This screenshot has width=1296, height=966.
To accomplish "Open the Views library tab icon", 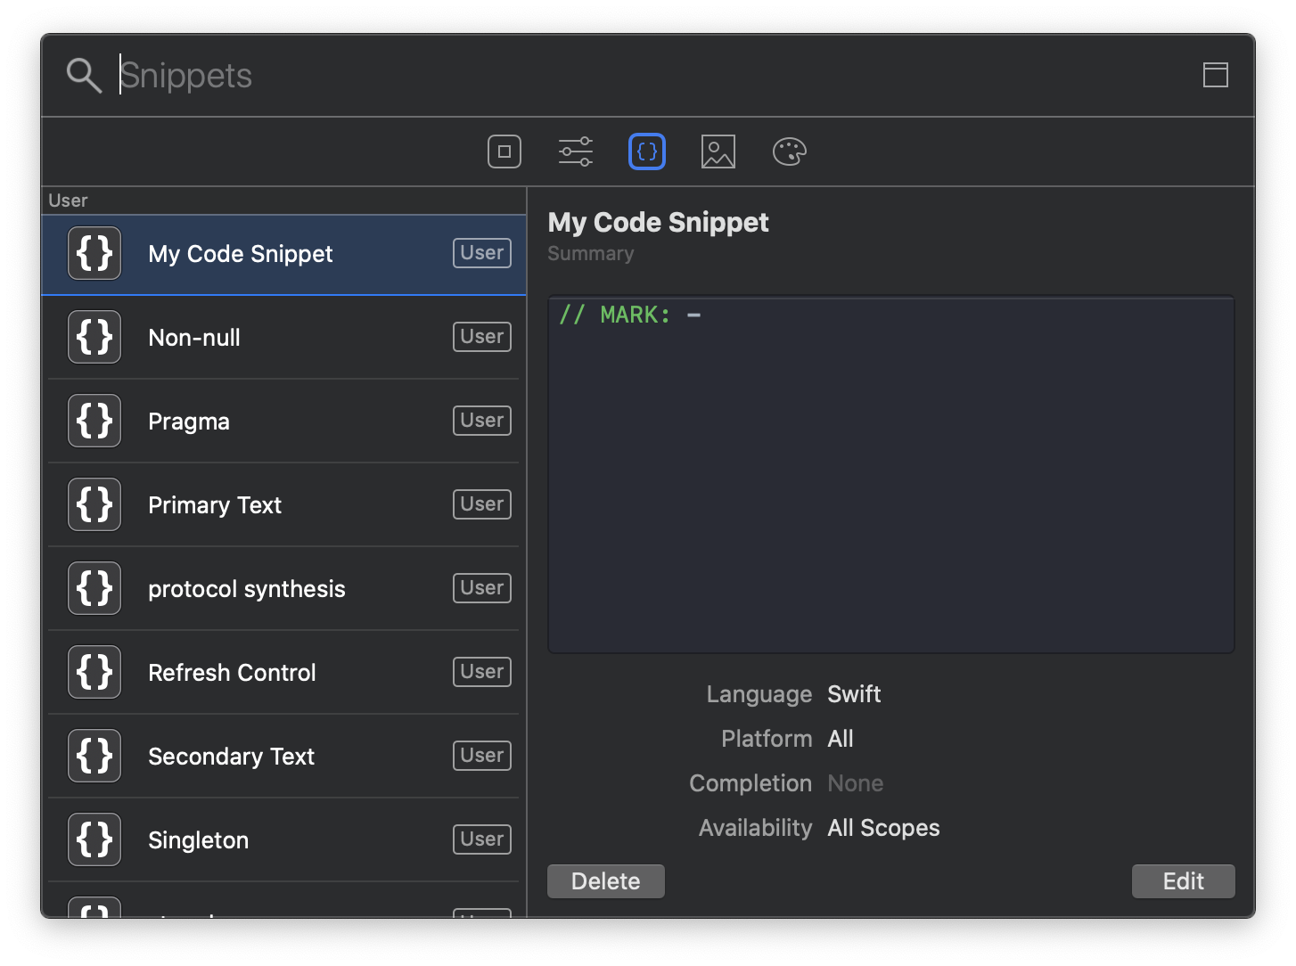I will (x=504, y=151).
